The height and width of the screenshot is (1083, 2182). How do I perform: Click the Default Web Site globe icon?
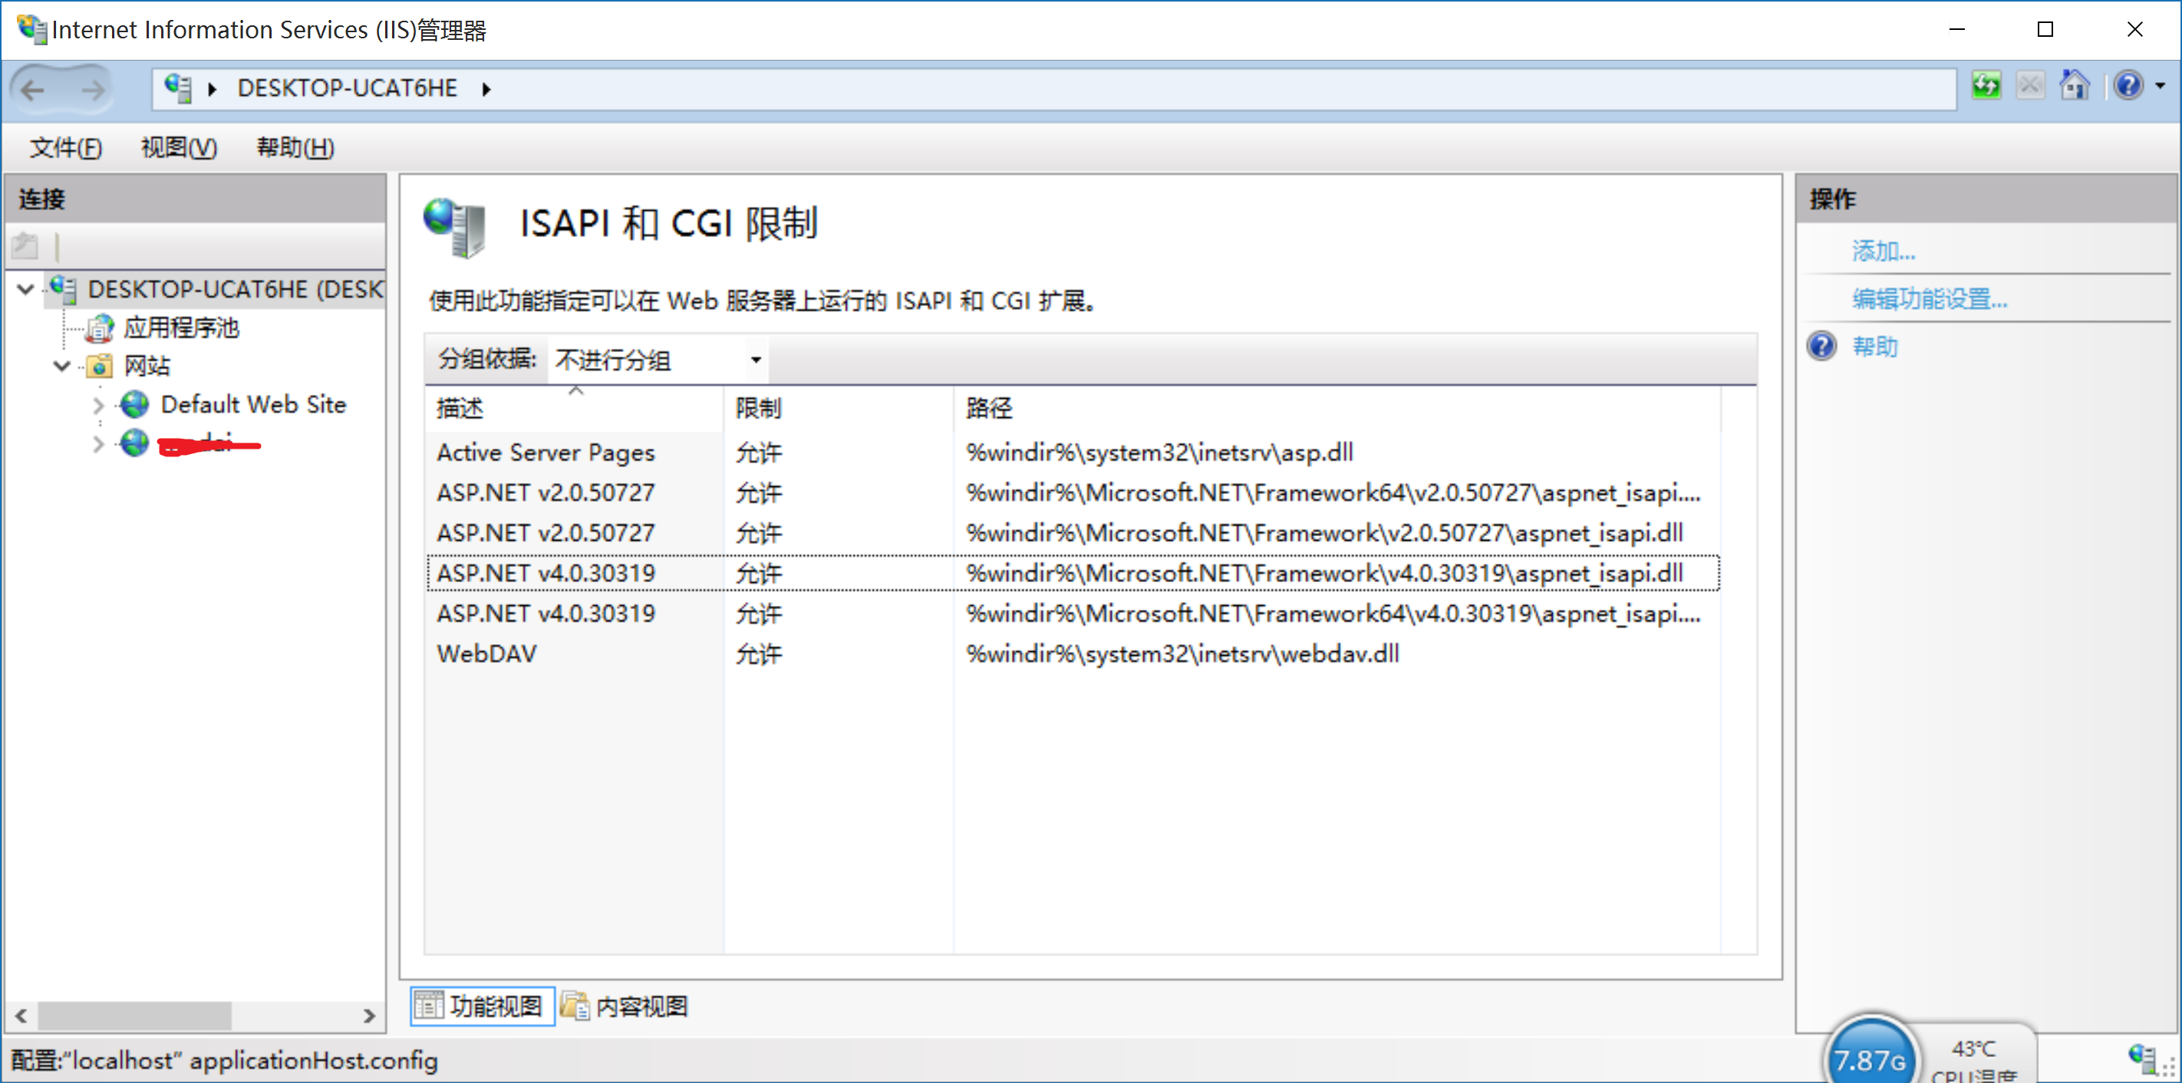(x=133, y=405)
